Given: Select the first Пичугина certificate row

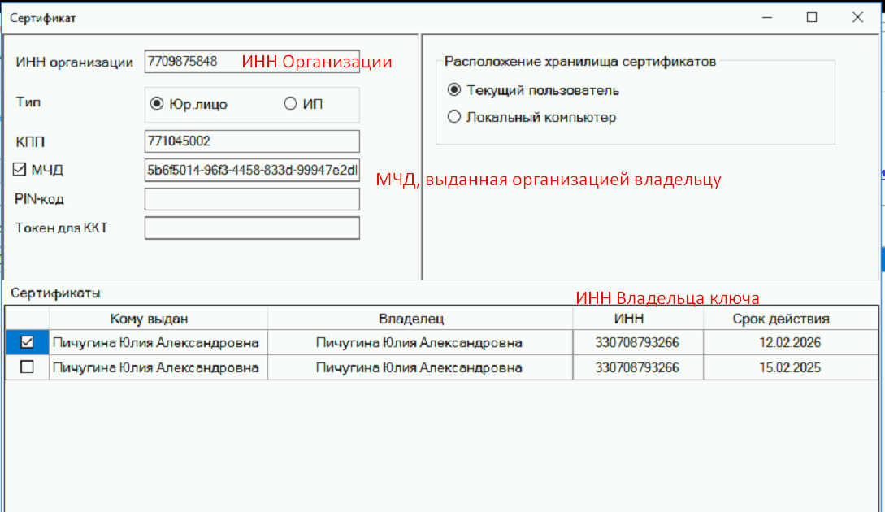Looking at the screenshot, I should [158, 343].
